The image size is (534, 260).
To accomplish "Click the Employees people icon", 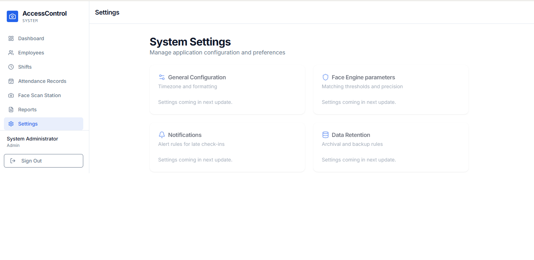I will 11,53.
